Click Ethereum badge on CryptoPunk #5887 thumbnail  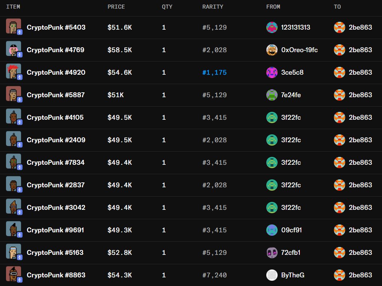(20, 99)
